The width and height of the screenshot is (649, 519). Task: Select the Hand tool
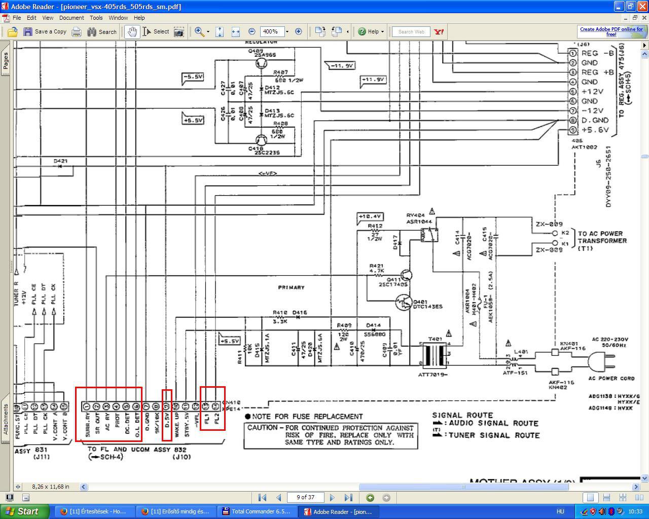[132, 31]
